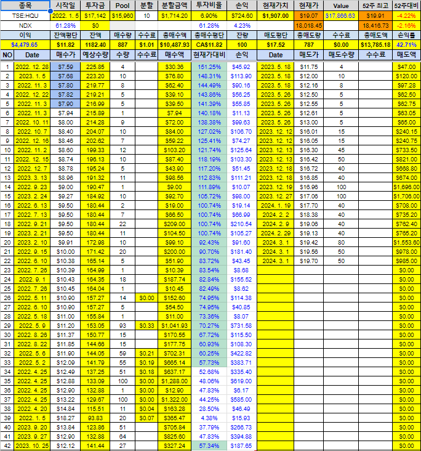Select the 분할금액 value $1,714.20
The height and width of the screenshot is (451, 421).
pos(174,16)
